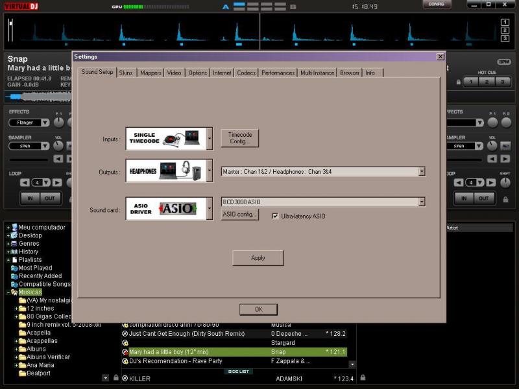Adjust the left deck effect P1 knob

coord(59,123)
